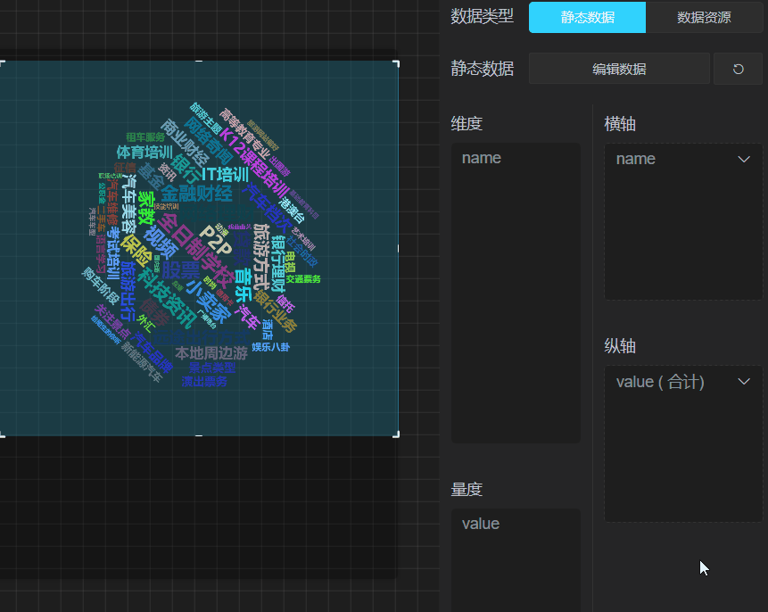Click the word 高等教育专业 in the cloud

[244, 134]
